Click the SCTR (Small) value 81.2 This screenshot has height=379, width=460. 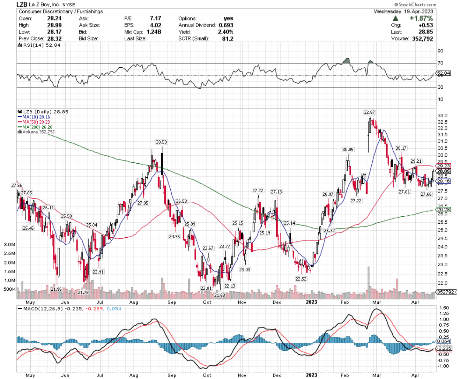[228, 38]
